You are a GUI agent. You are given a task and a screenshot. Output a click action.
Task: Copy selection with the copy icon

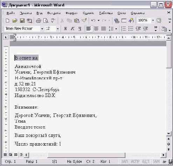tap(69, 21)
